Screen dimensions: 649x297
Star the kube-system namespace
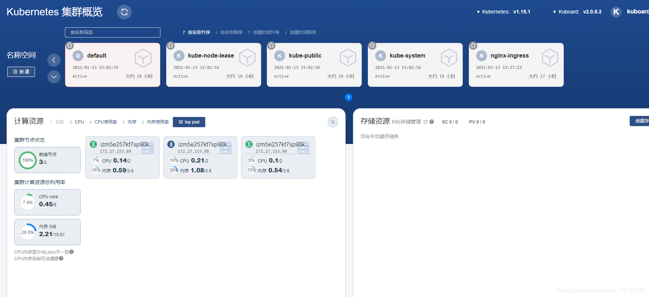[372, 46]
